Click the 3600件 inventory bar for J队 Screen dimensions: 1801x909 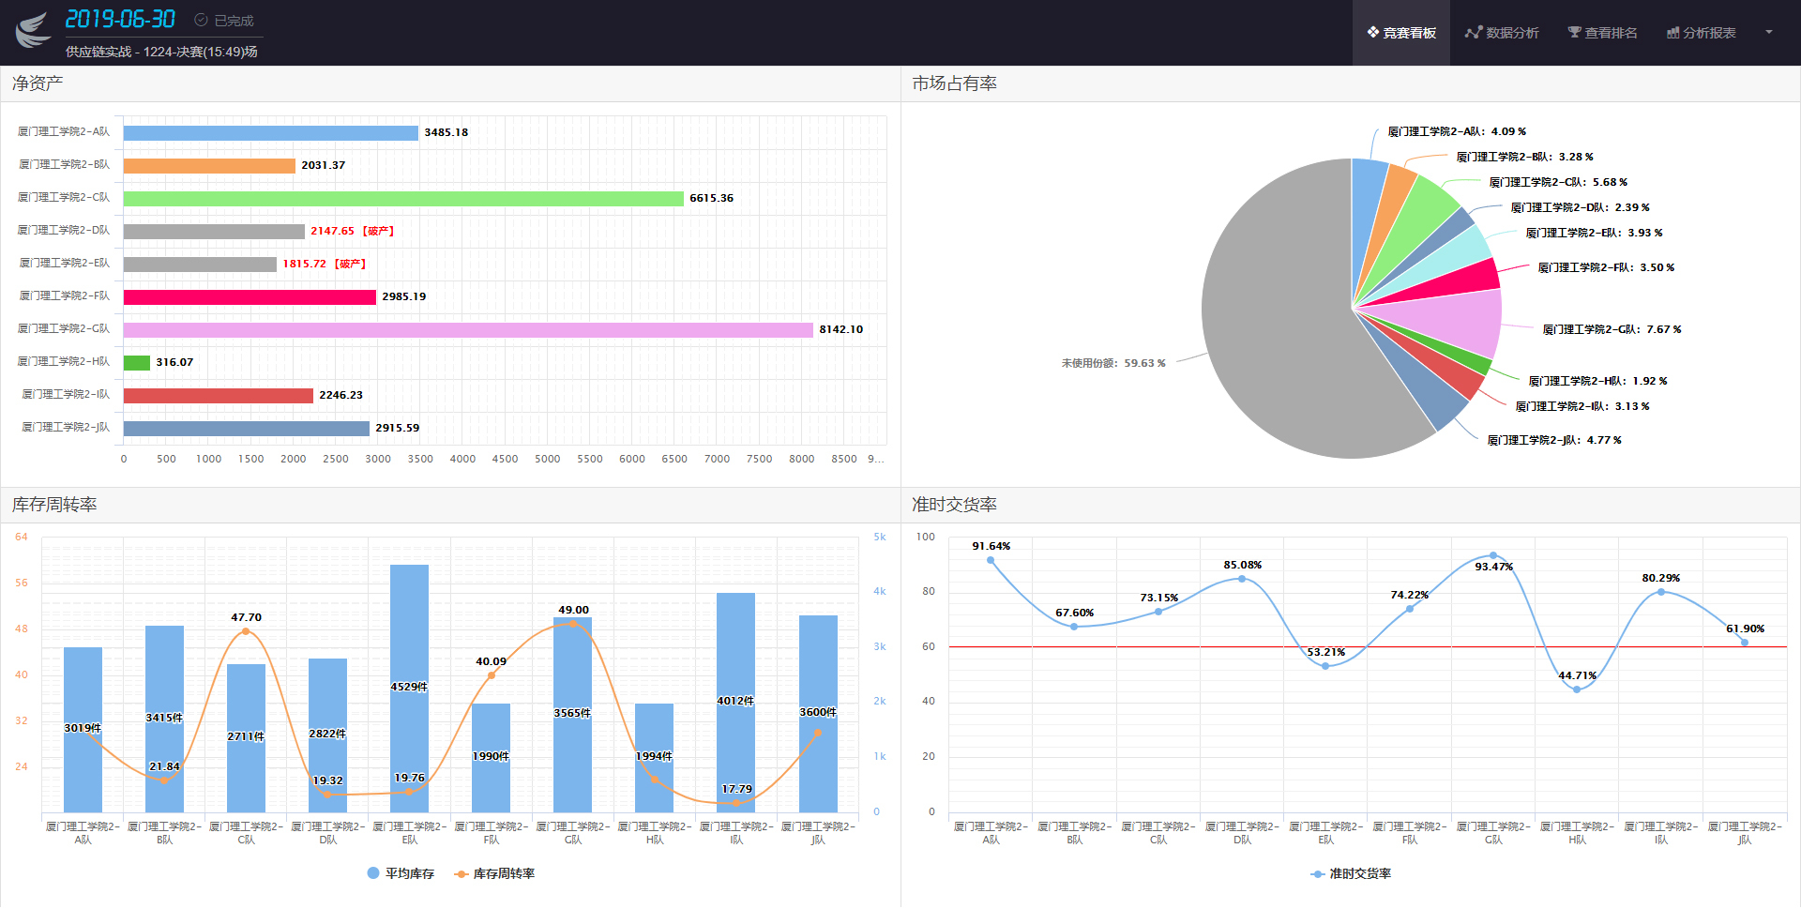pyautogui.click(x=818, y=713)
